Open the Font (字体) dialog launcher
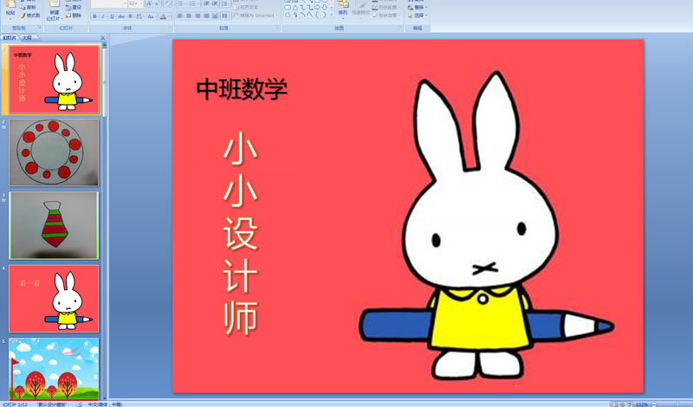 point(170,27)
